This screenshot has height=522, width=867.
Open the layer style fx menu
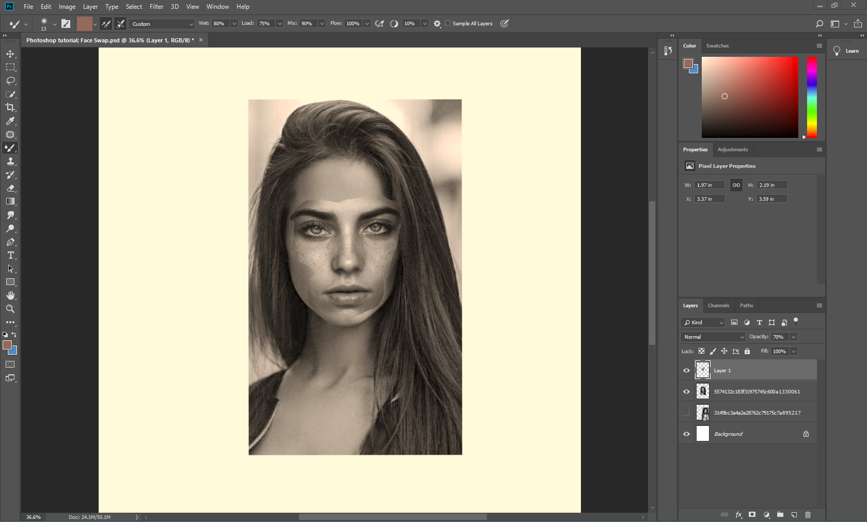[x=738, y=515]
